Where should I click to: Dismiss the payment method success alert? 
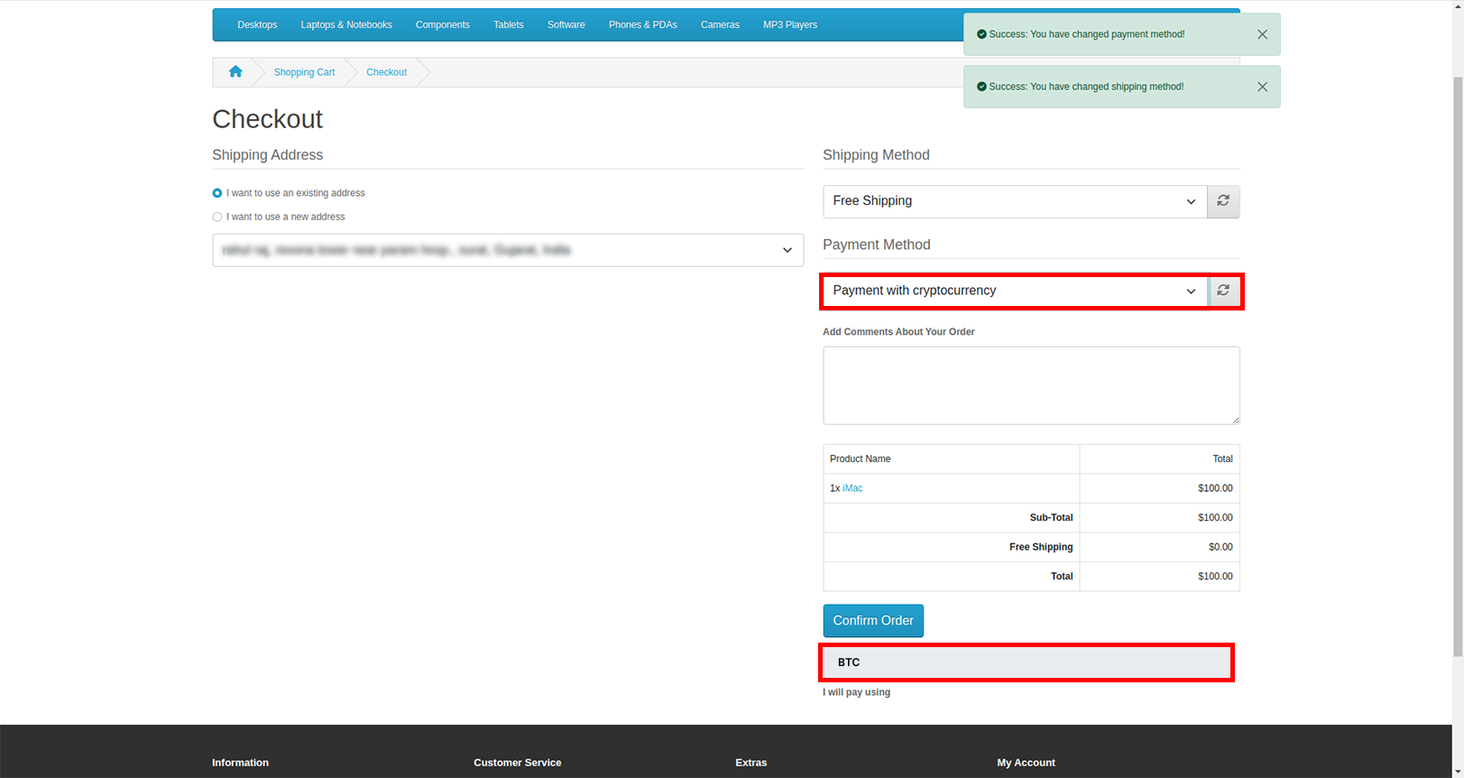click(x=1262, y=34)
